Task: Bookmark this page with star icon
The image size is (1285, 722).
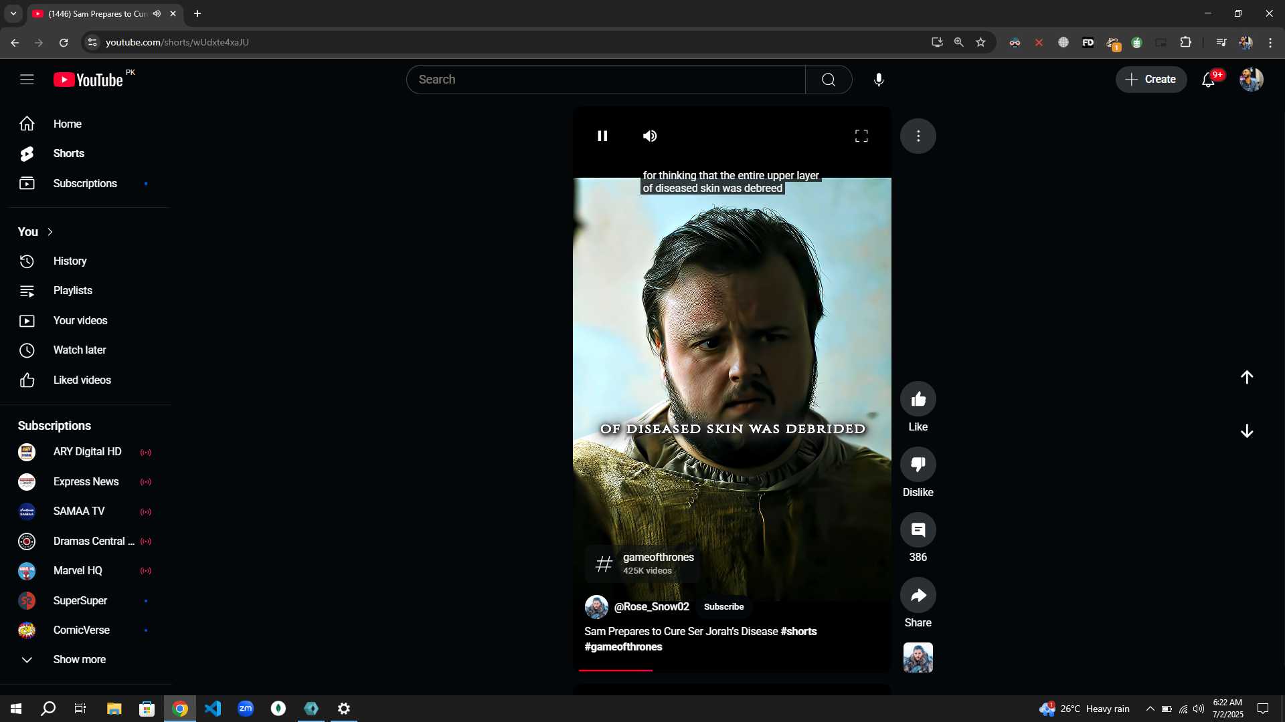Action: click(x=980, y=42)
